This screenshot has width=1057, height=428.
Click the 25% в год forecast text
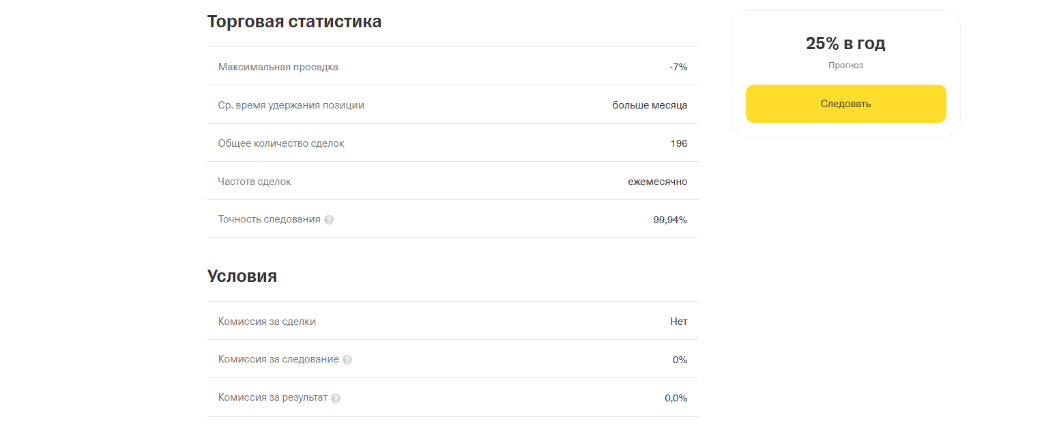845,44
